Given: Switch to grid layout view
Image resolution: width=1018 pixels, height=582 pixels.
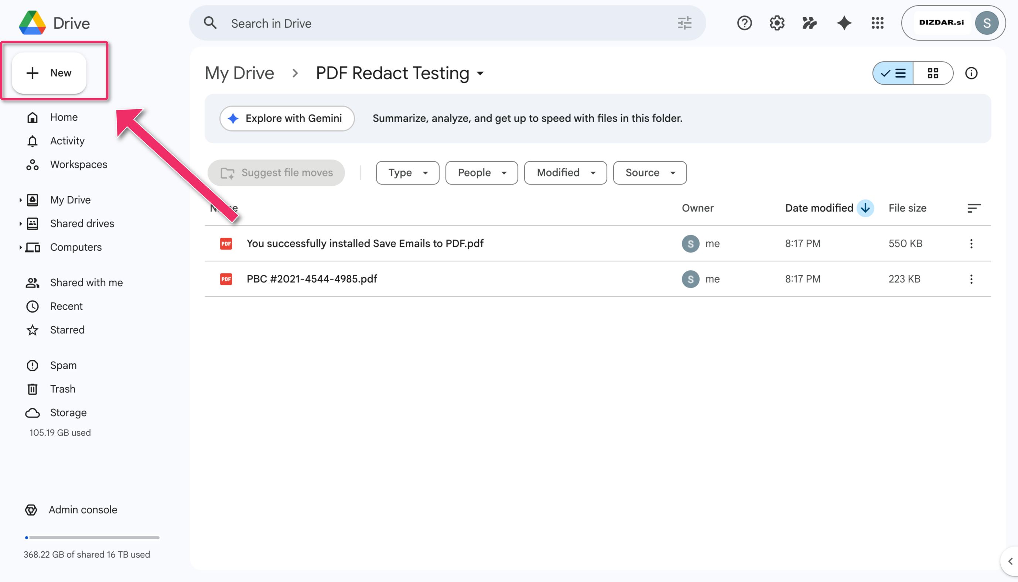Looking at the screenshot, I should click(x=932, y=73).
